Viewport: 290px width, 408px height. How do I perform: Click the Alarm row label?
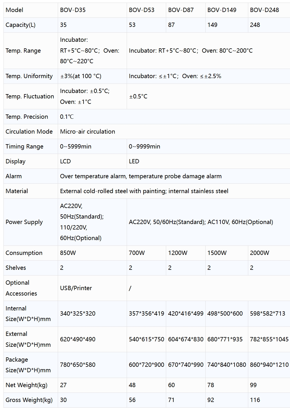(13, 176)
